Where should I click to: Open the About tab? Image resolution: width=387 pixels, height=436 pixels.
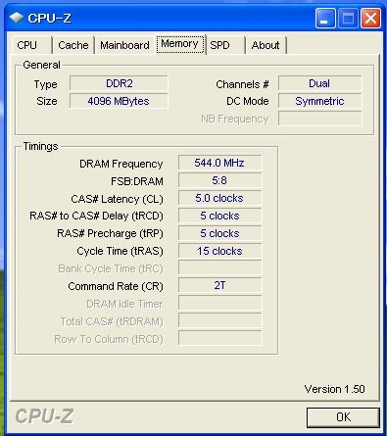click(x=266, y=45)
